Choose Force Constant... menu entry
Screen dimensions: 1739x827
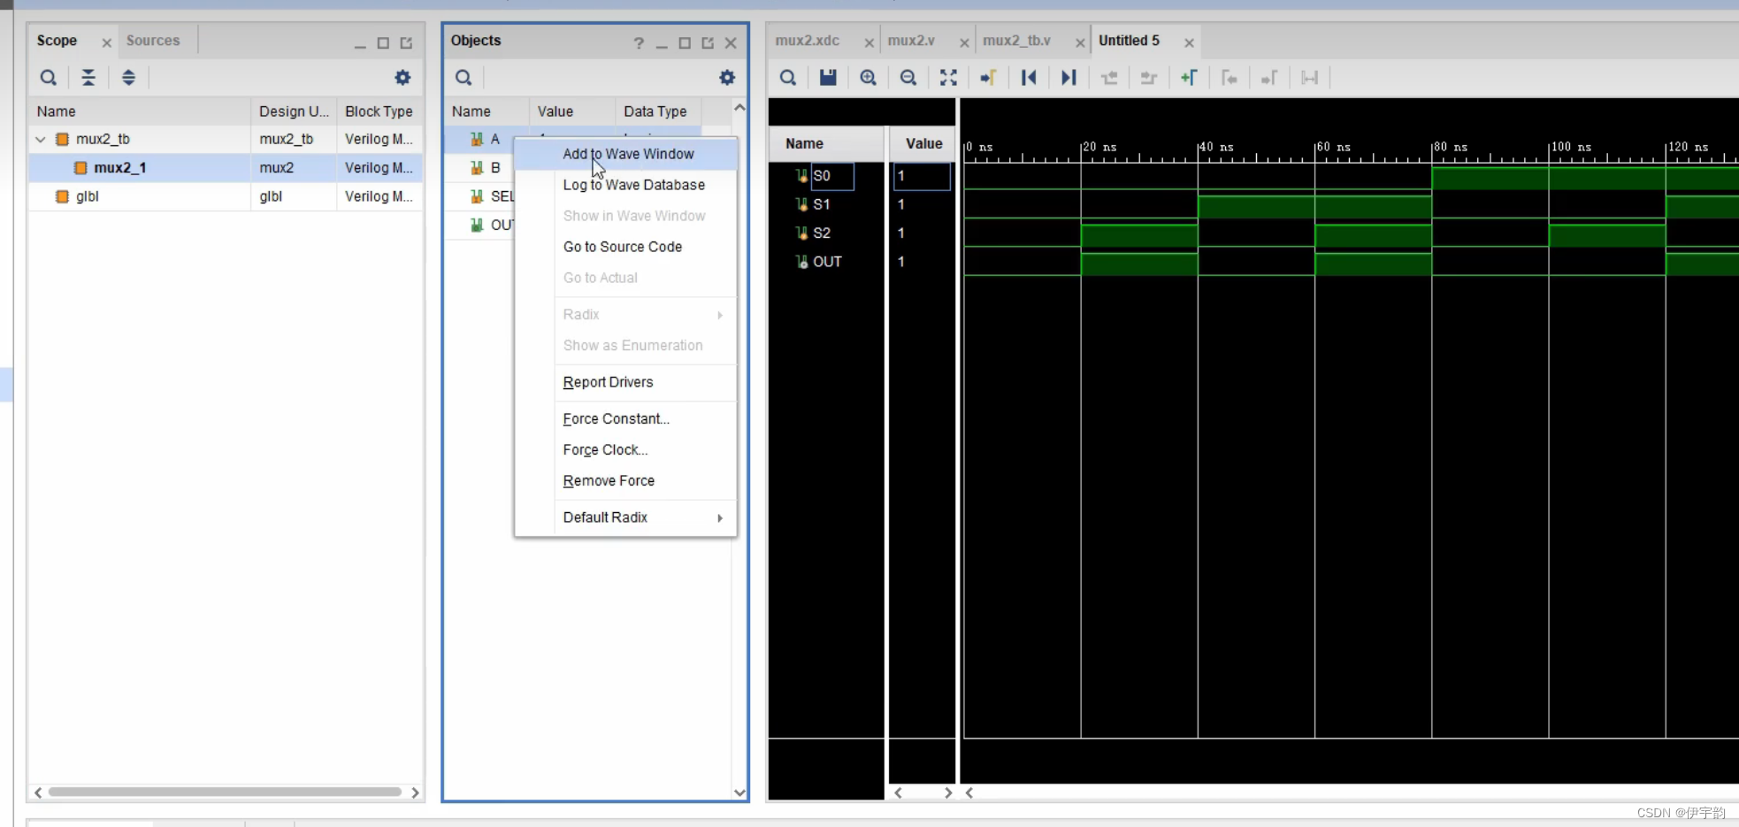coord(625,419)
